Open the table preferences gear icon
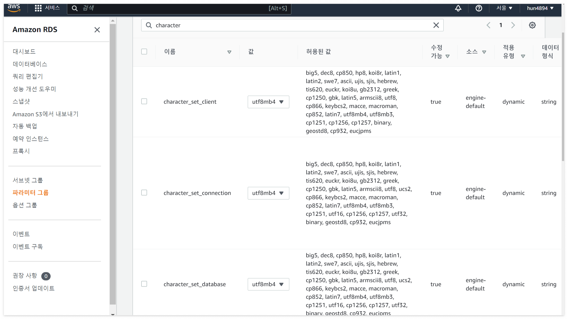Screen dimensions: 568x319 click(532, 25)
